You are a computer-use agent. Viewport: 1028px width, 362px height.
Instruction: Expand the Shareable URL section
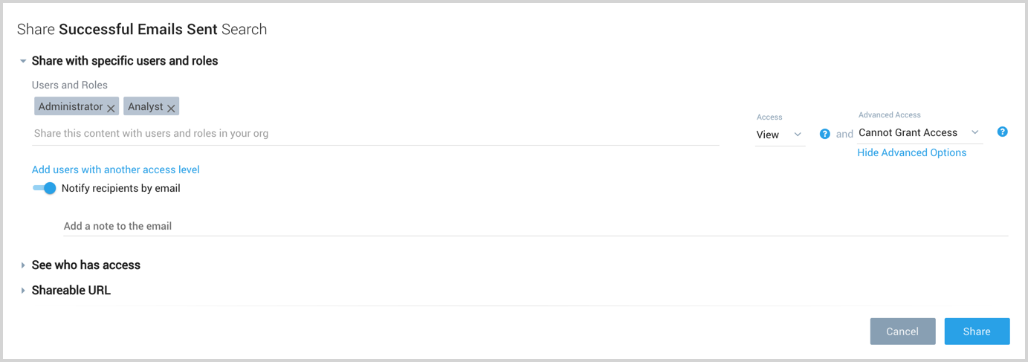click(x=23, y=291)
